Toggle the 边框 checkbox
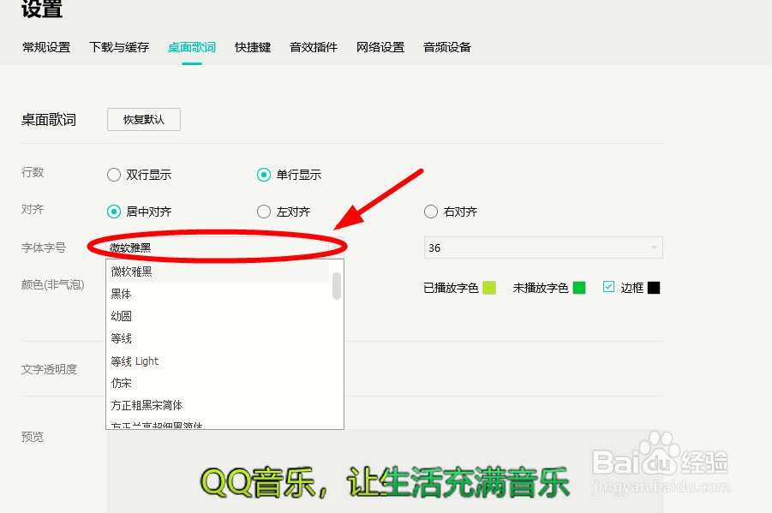This screenshot has width=772, height=513. pos(608,287)
